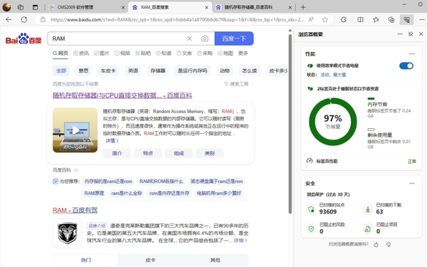Viewport: 427px width, 267px height.
Task: Jump to the 组成 section button
Action: pyautogui.click(x=179, y=153)
